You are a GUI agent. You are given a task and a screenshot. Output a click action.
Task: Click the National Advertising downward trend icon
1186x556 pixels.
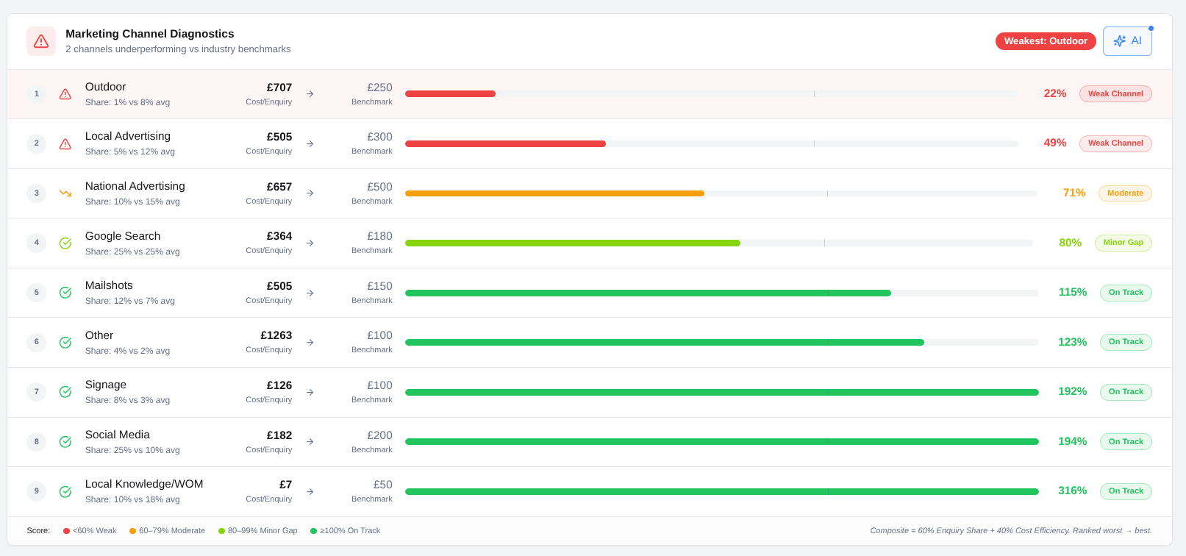[65, 193]
